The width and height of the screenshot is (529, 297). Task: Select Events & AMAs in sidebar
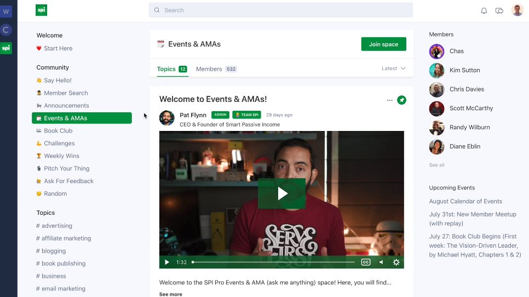click(x=82, y=118)
